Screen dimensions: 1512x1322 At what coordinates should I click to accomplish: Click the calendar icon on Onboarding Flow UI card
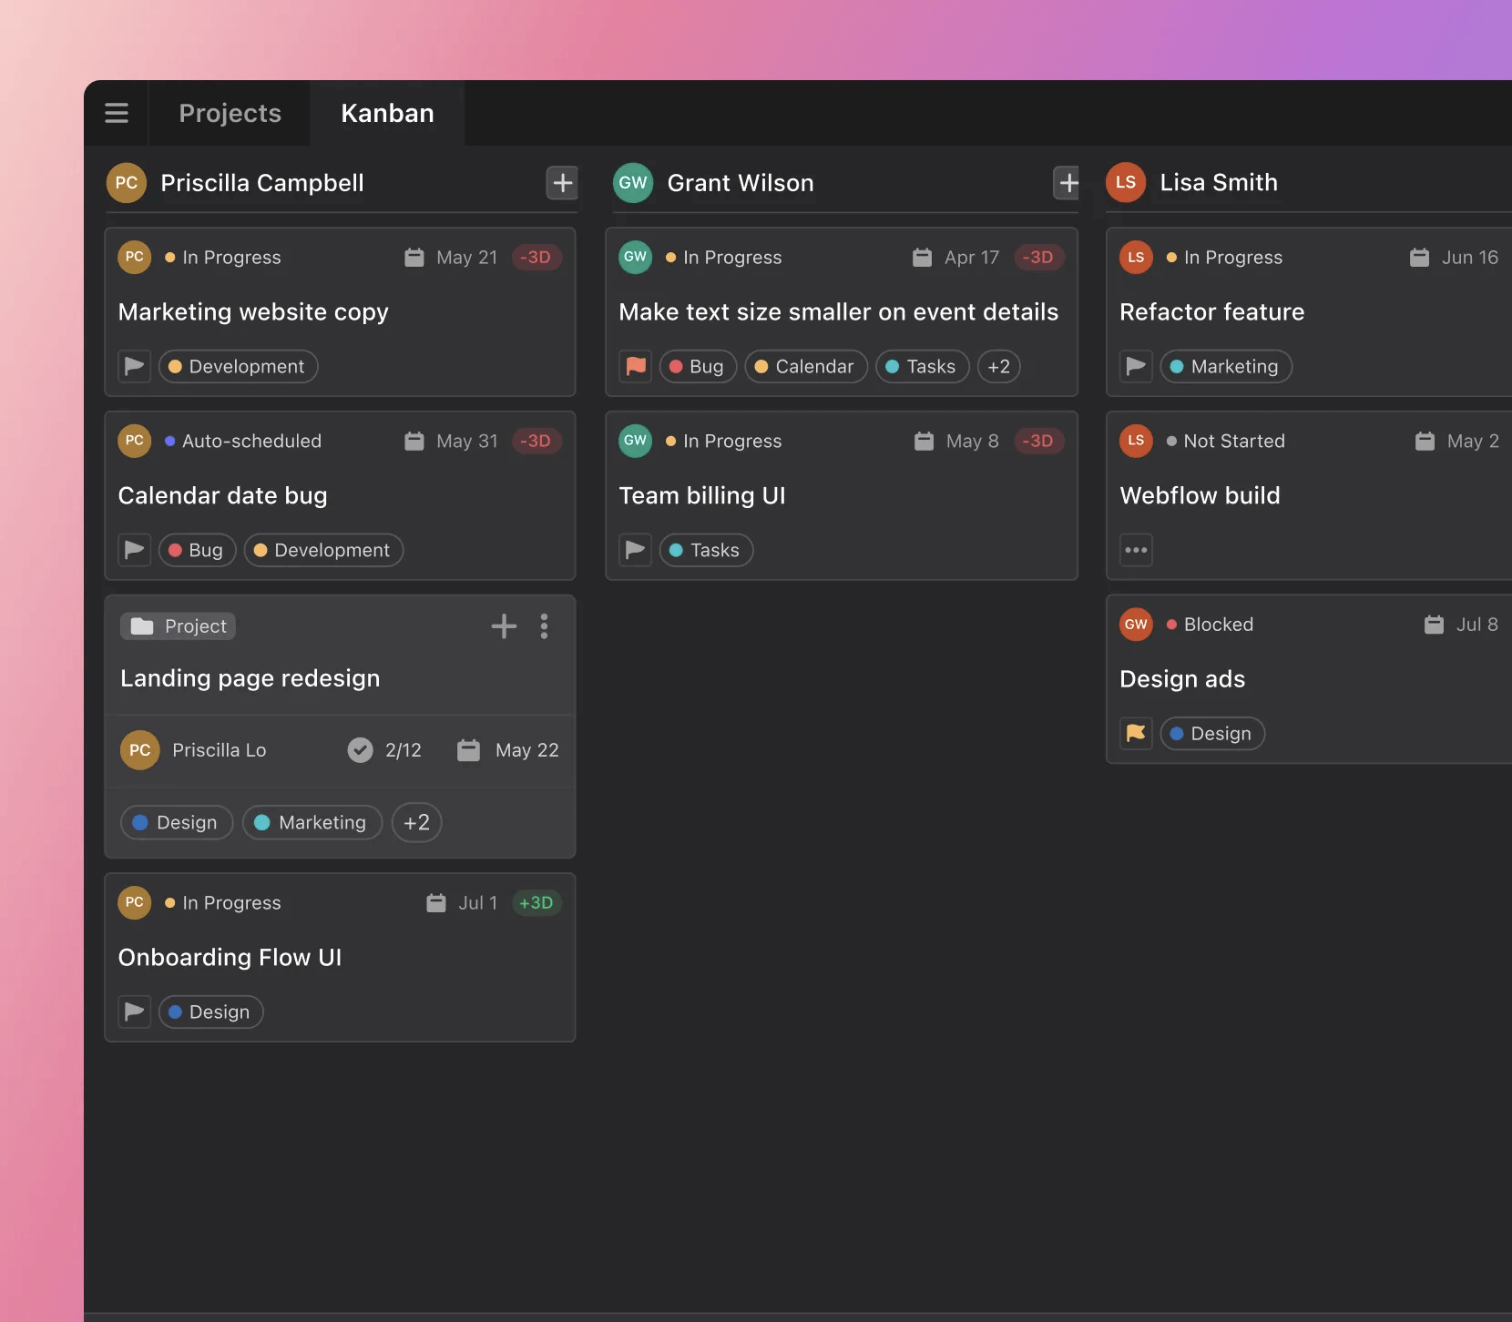click(x=436, y=902)
